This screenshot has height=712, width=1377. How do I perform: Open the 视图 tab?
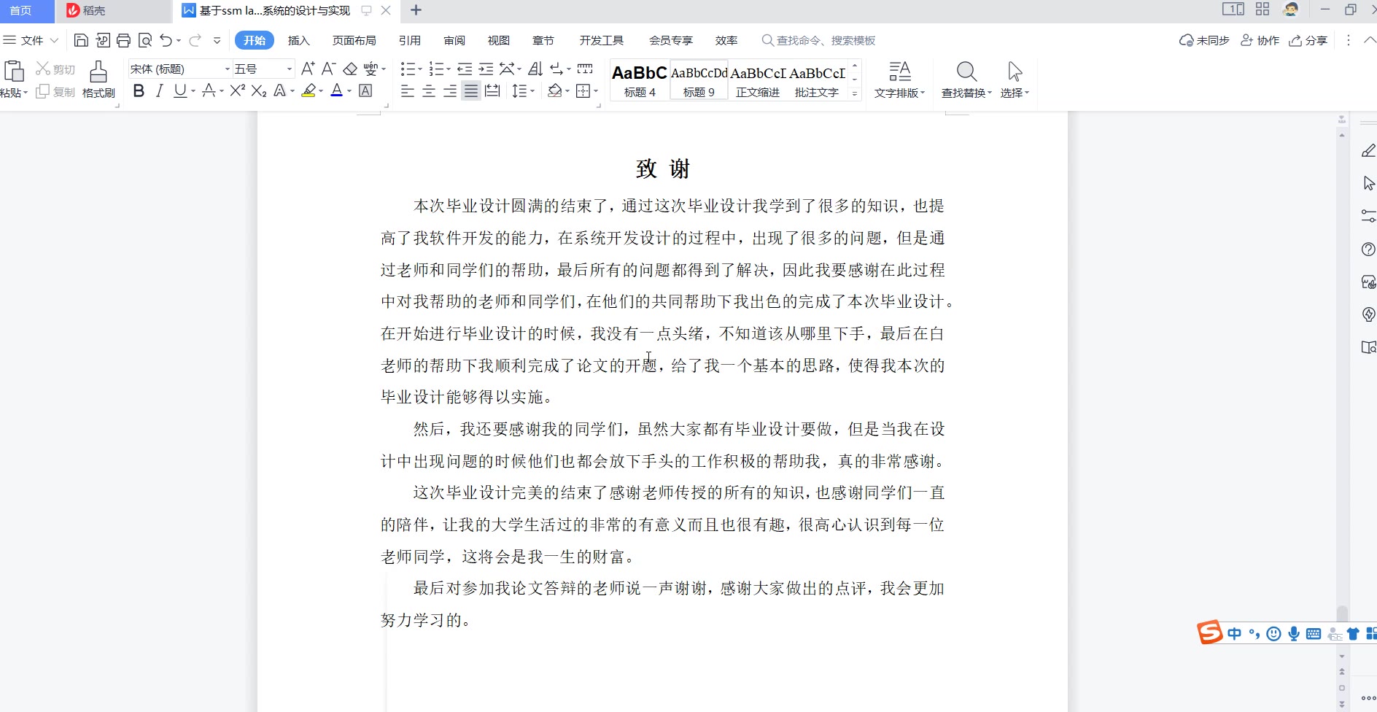tap(499, 40)
